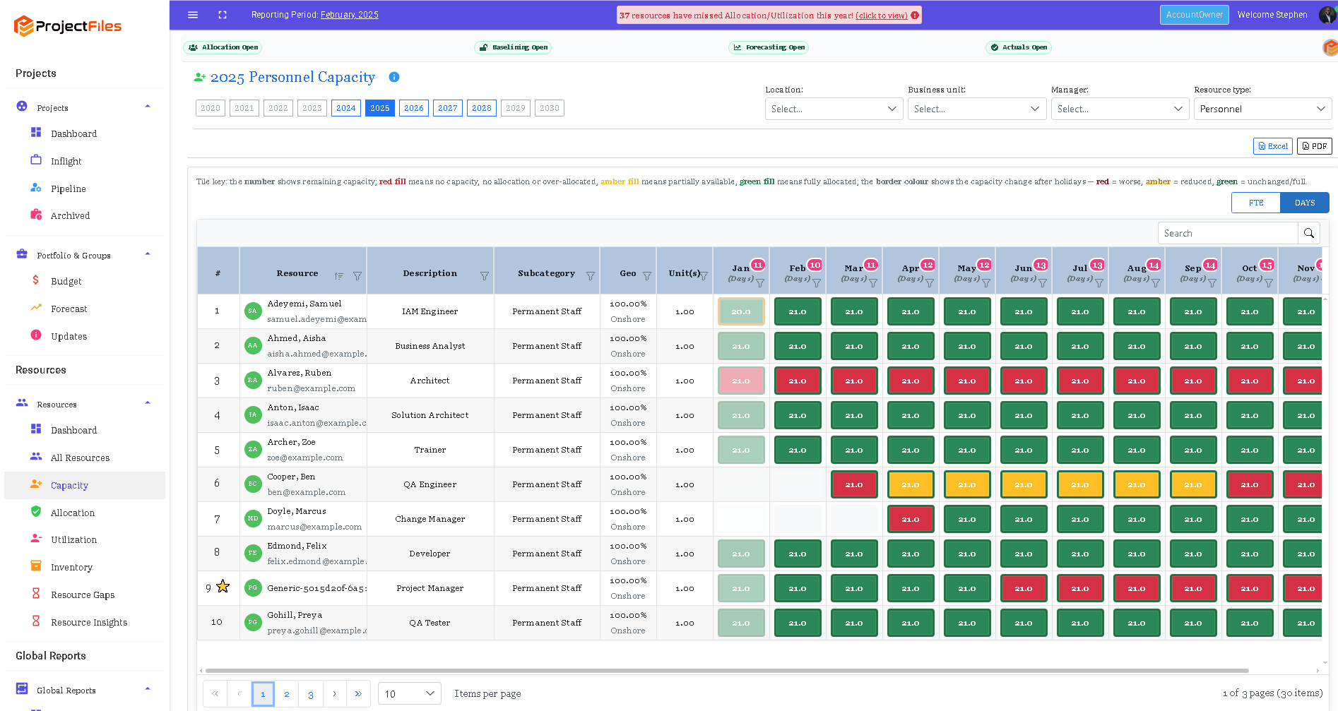Export the table to PDF

coord(1314,146)
